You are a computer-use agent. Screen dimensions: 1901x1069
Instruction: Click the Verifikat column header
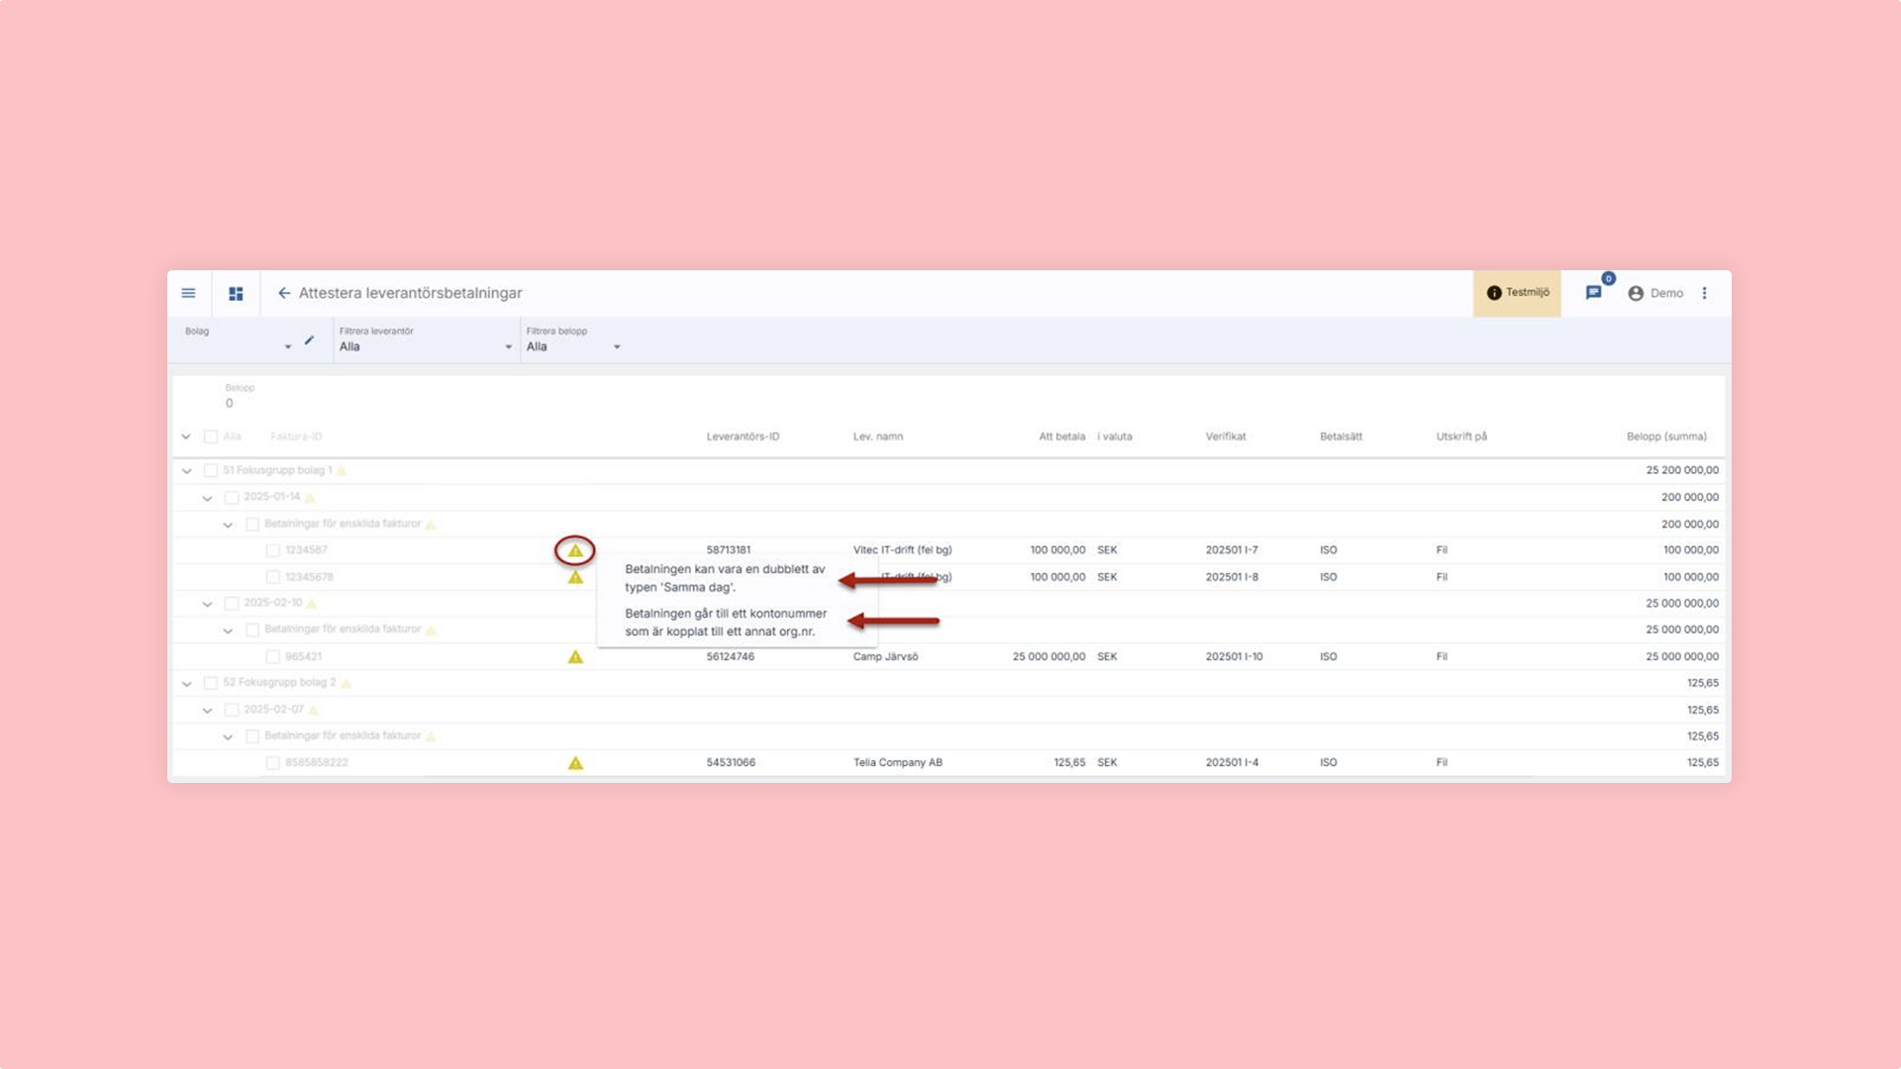coord(1226,437)
